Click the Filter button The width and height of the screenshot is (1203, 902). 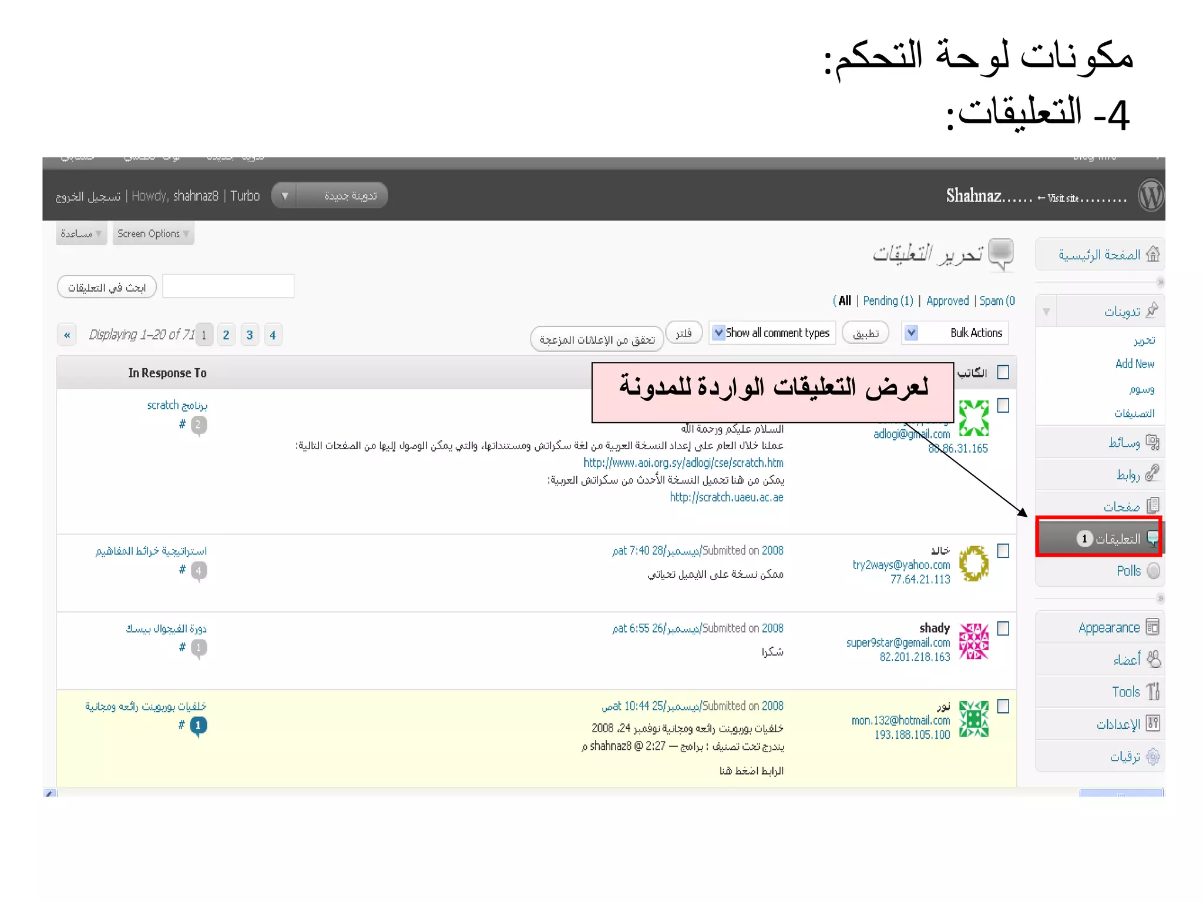684,334
